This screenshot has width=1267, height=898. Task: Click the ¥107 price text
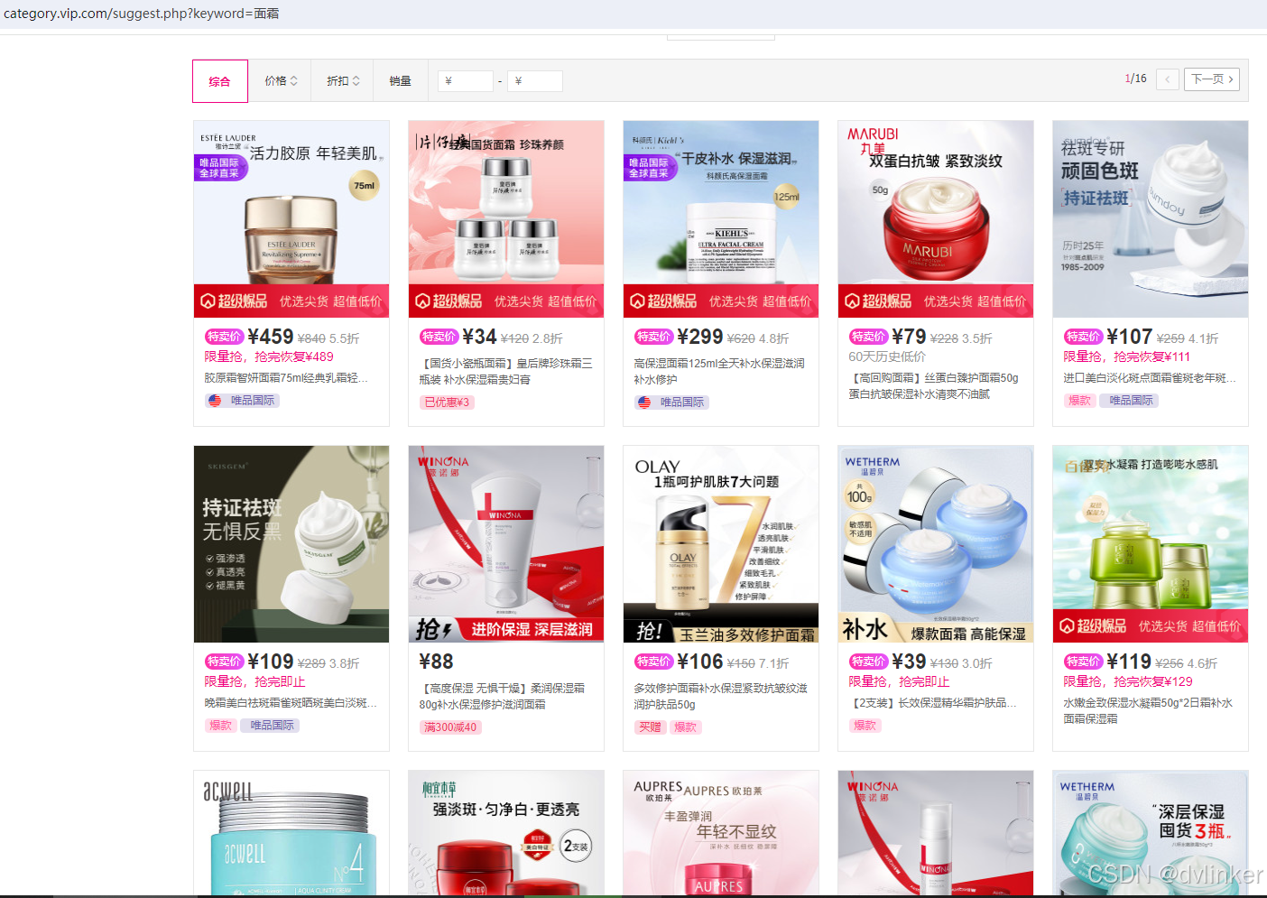[1130, 338]
